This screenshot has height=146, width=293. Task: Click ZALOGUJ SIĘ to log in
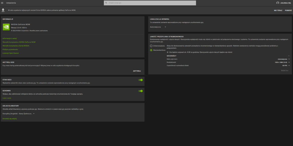[286, 3]
